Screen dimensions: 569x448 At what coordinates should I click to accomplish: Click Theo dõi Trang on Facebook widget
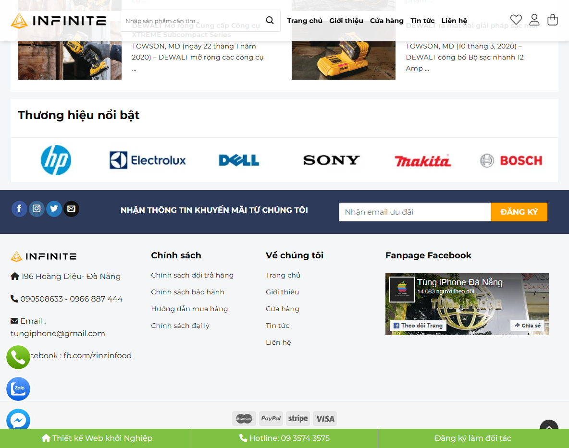(418, 326)
